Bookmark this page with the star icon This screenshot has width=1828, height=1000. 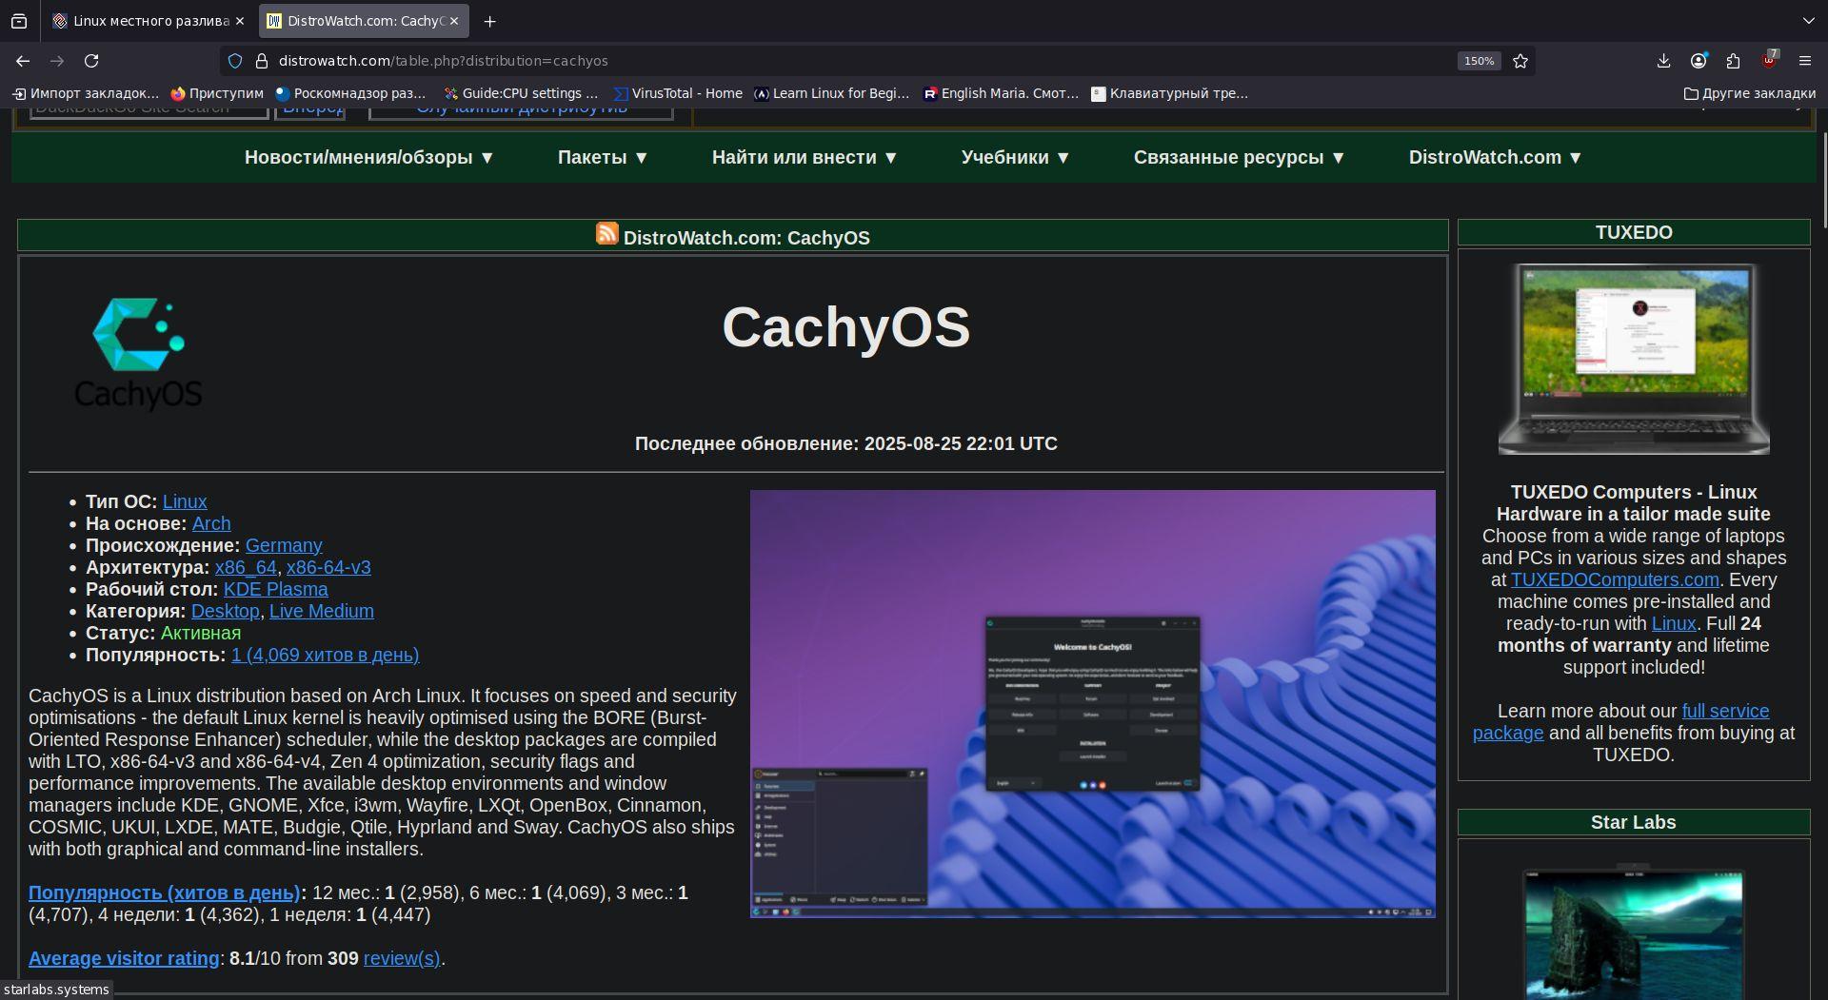click(1520, 61)
